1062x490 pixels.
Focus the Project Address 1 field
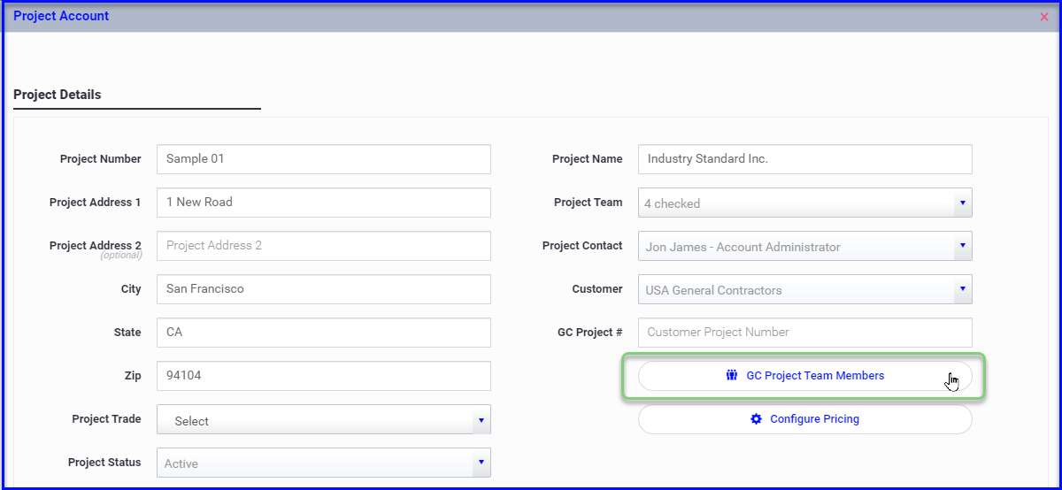pyautogui.click(x=323, y=202)
